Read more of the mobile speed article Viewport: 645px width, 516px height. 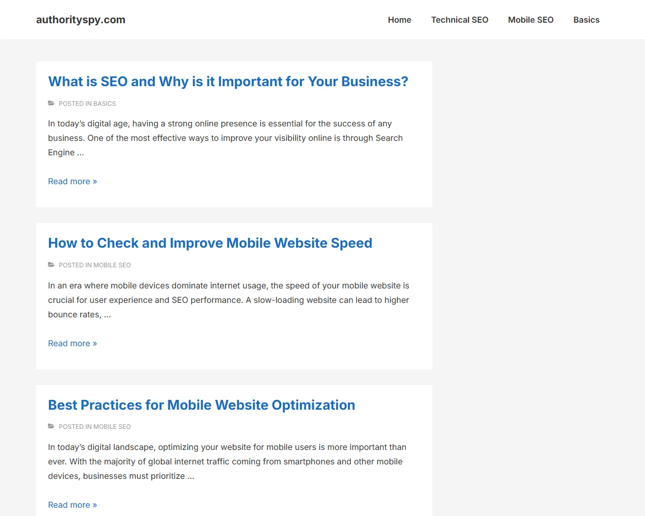[72, 343]
